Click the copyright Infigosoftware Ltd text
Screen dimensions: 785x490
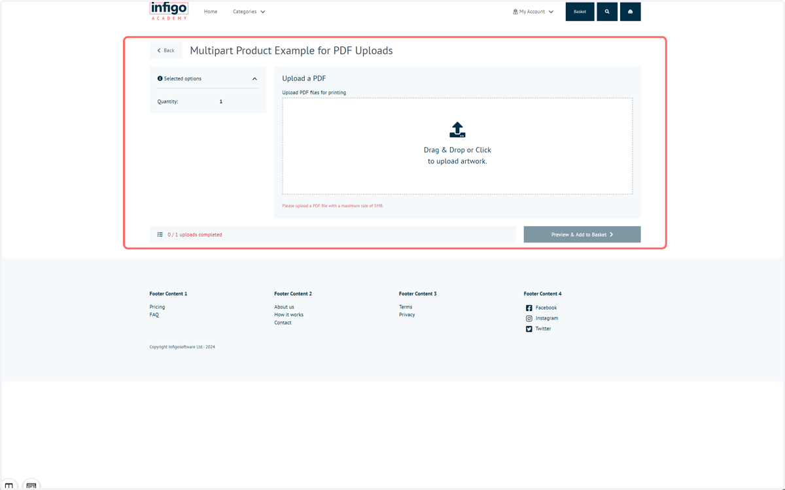point(182,347)
